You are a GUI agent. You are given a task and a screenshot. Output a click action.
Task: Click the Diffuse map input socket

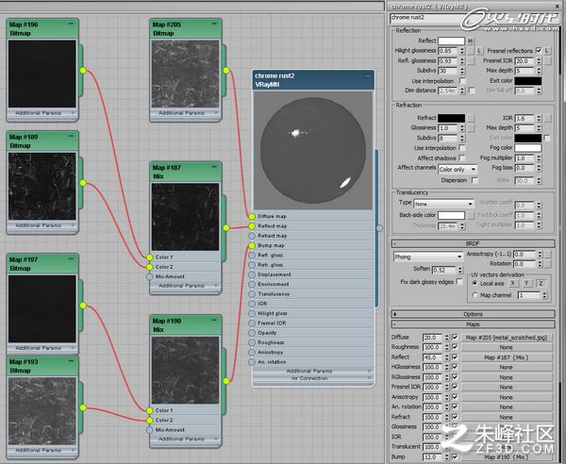tap(252, 217)
